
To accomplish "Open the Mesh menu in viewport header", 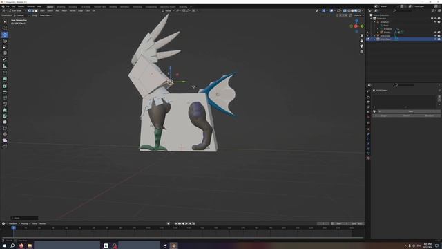I will pyautogui.click(x=64, y=11).
